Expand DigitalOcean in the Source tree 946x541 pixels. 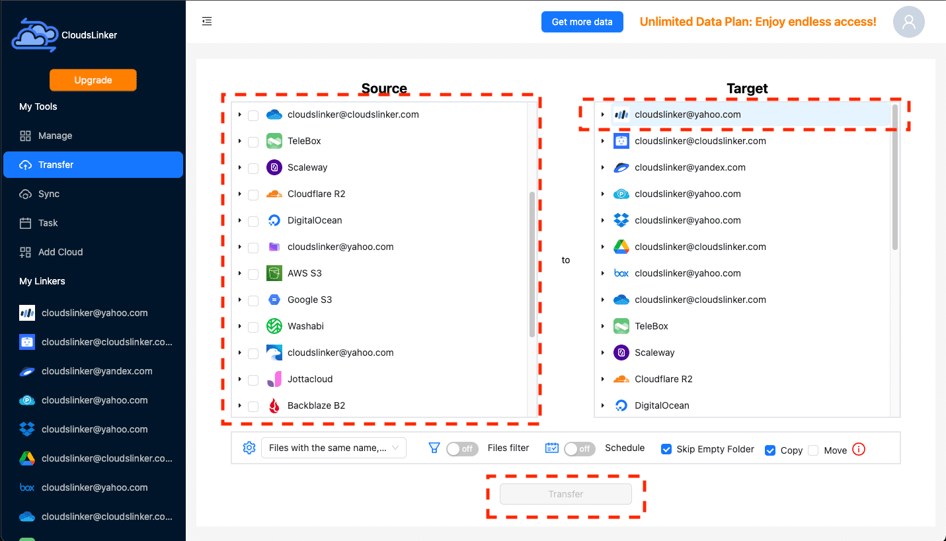pos(239,220)
